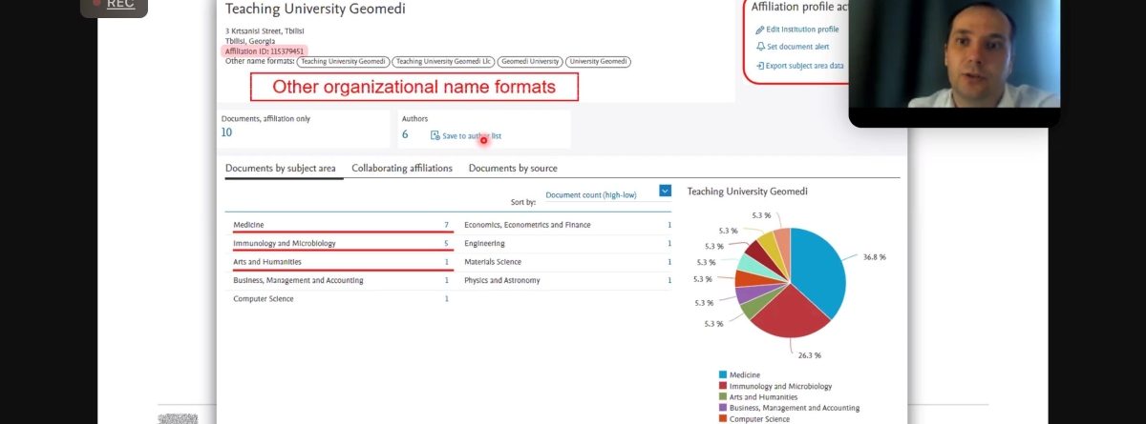1146x424 pixels.
Task: Open the documents count 10 link
Action: [x=226, y=132]
